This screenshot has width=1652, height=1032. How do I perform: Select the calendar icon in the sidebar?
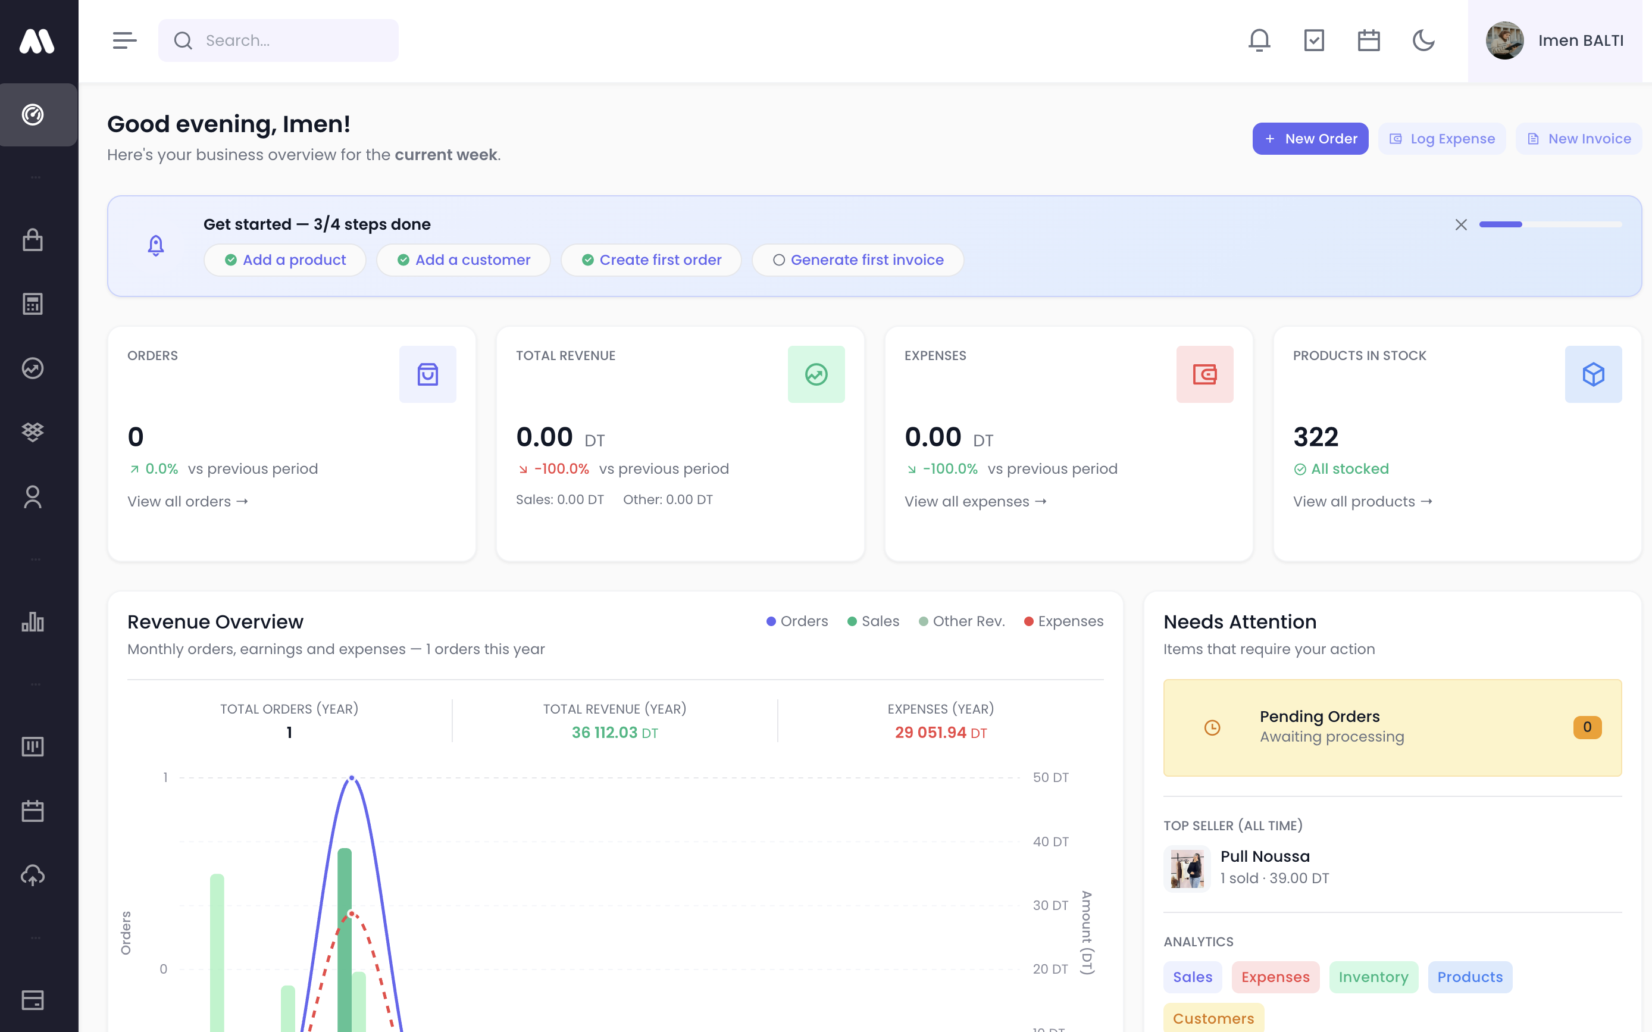tap(33, 810)
